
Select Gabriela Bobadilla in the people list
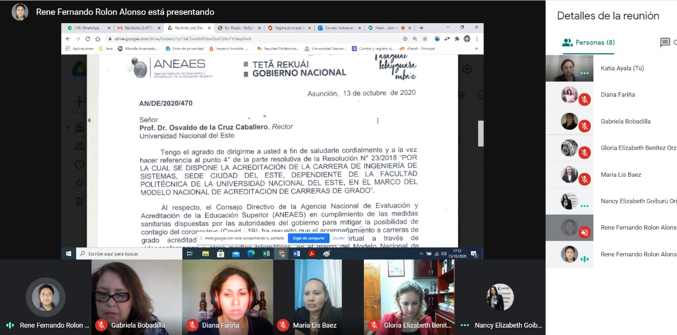point(611,121)
